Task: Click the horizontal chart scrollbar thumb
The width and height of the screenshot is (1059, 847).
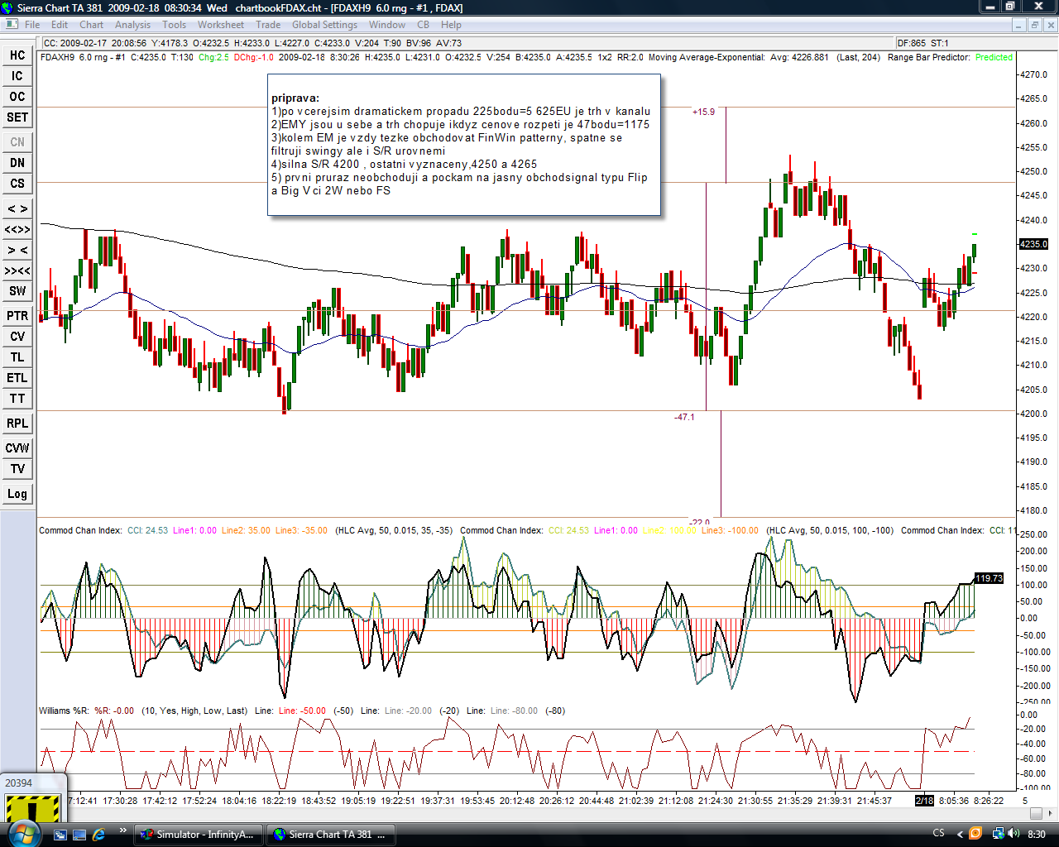Action: [x=1035, y=813]
